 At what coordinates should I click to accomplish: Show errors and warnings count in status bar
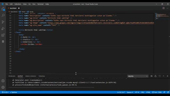pos(5,92)
